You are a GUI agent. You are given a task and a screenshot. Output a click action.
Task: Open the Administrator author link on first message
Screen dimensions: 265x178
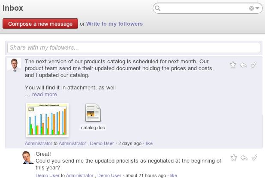(x=38, y=143)
